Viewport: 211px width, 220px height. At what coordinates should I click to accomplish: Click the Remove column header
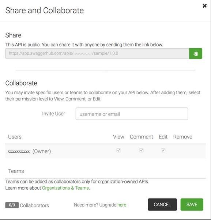(183, 137)
